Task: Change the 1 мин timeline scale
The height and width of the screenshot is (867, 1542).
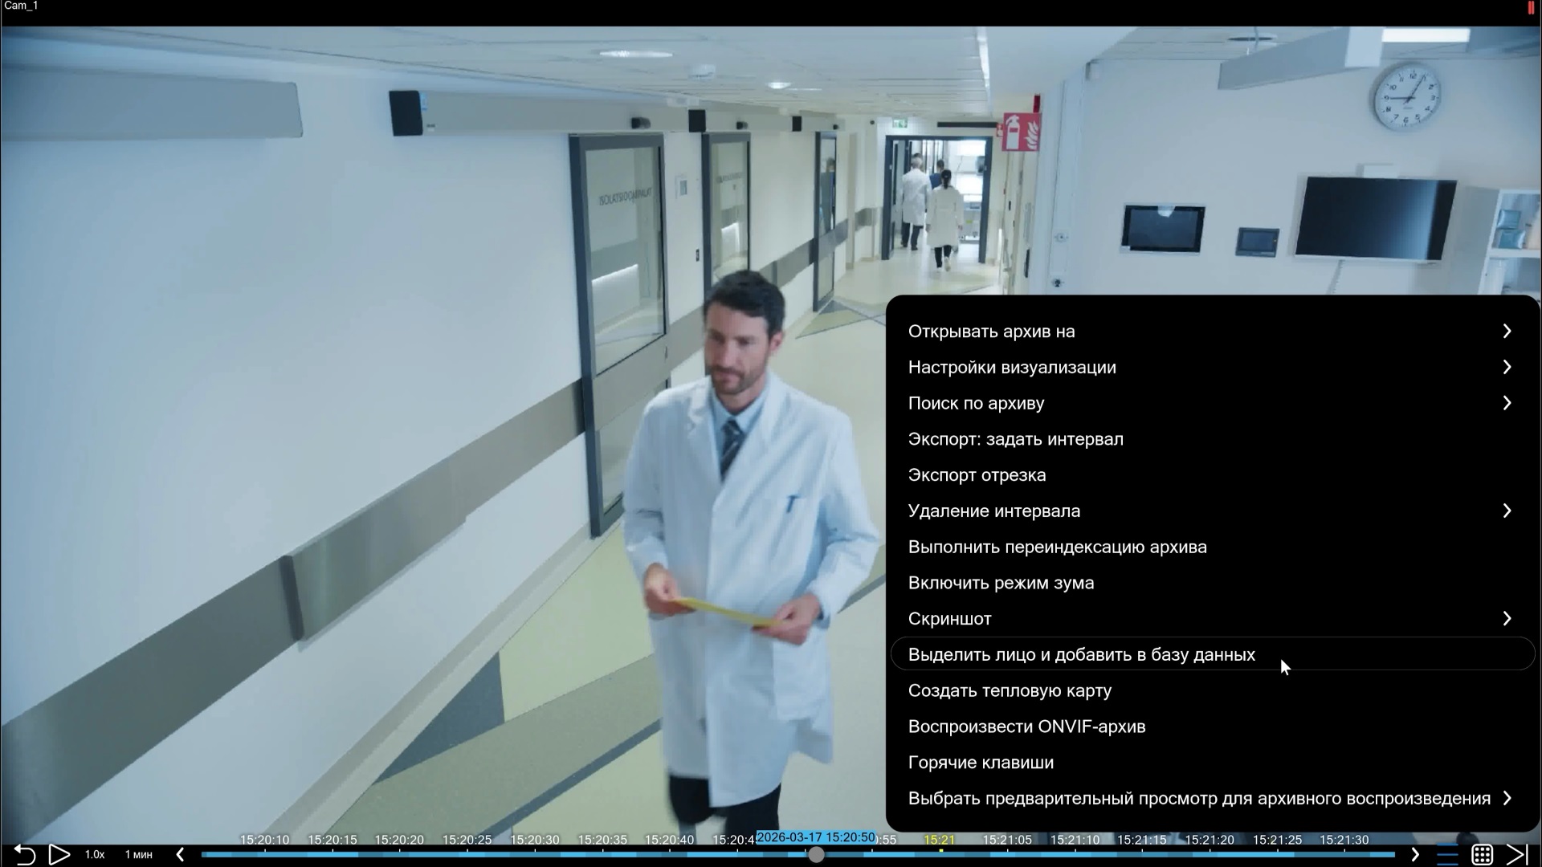Action: [139, 855]
